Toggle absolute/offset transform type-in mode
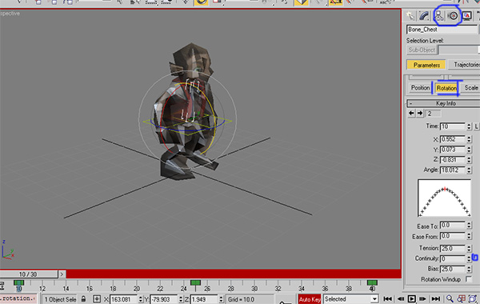The image size is (480, 304). (x=97, y=299)
